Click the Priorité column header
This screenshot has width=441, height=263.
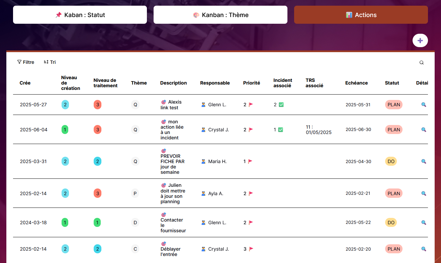[x=252, y=83]
